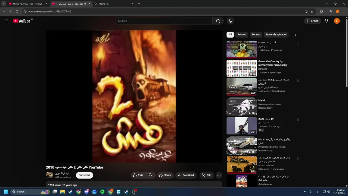
Task: Select the All filter chip
Action: (x=230, y=35)
